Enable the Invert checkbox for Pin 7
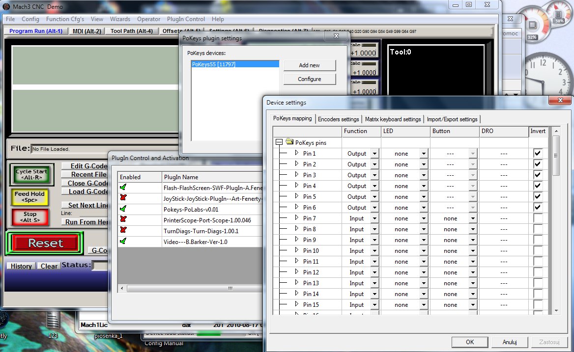574x352 pixels. pos(538,218)
